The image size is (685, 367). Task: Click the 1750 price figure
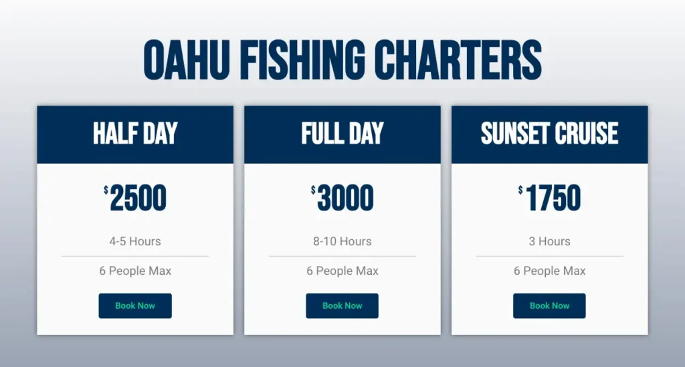point(553,199)
